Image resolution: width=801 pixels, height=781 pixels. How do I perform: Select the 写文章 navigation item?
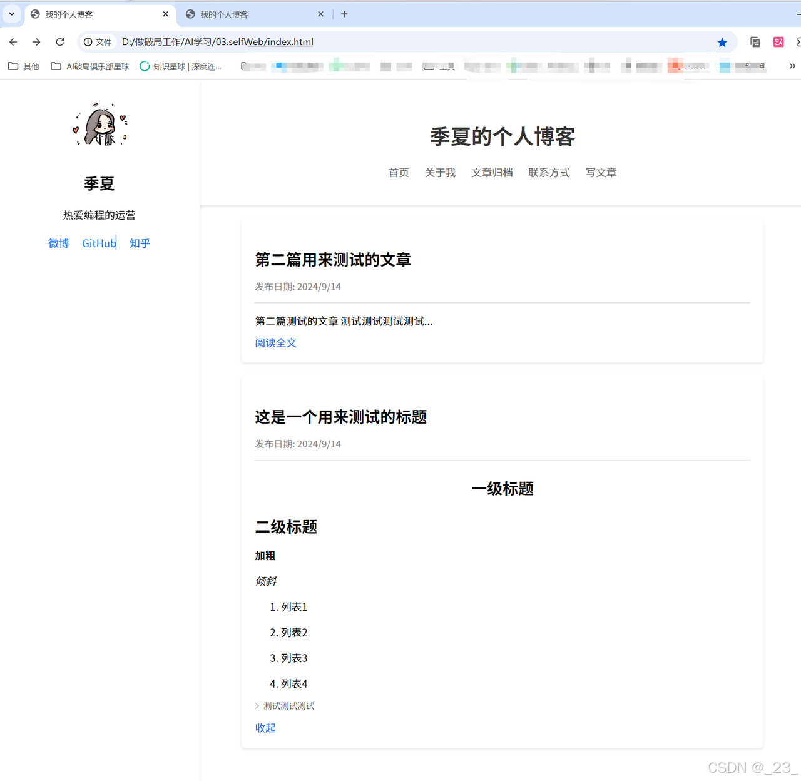coord(601,173)
